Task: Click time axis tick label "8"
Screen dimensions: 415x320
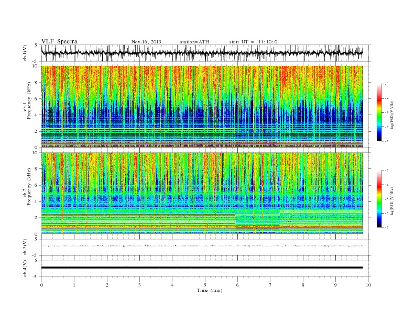Action: click(x=303, y=285)
